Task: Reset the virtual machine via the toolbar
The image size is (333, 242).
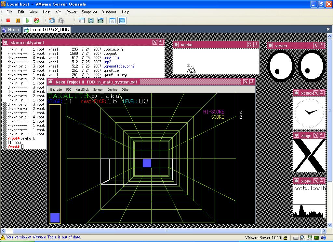Action: [37, 21]
